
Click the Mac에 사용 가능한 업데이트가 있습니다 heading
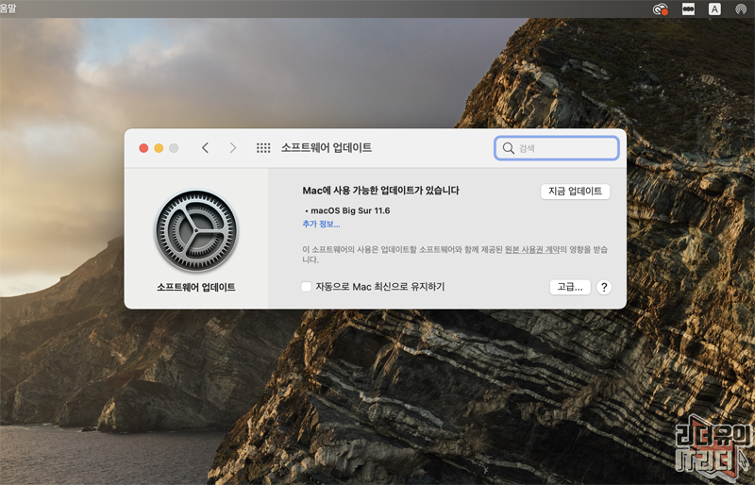click(381, 191)
